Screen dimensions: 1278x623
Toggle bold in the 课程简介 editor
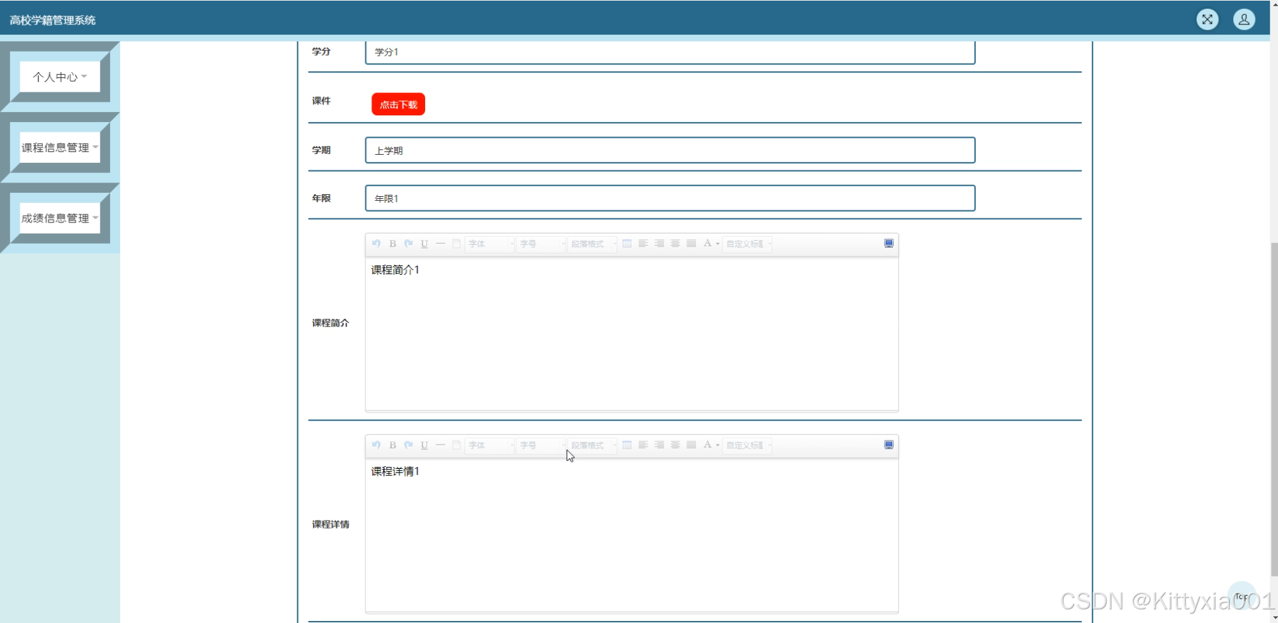click(x=392, y=244)
